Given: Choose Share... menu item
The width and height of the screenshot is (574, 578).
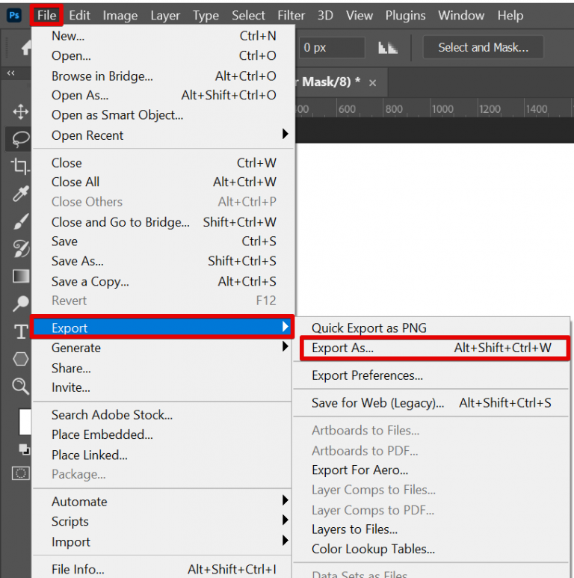Looking at the screenshot, I should (162, 368).
